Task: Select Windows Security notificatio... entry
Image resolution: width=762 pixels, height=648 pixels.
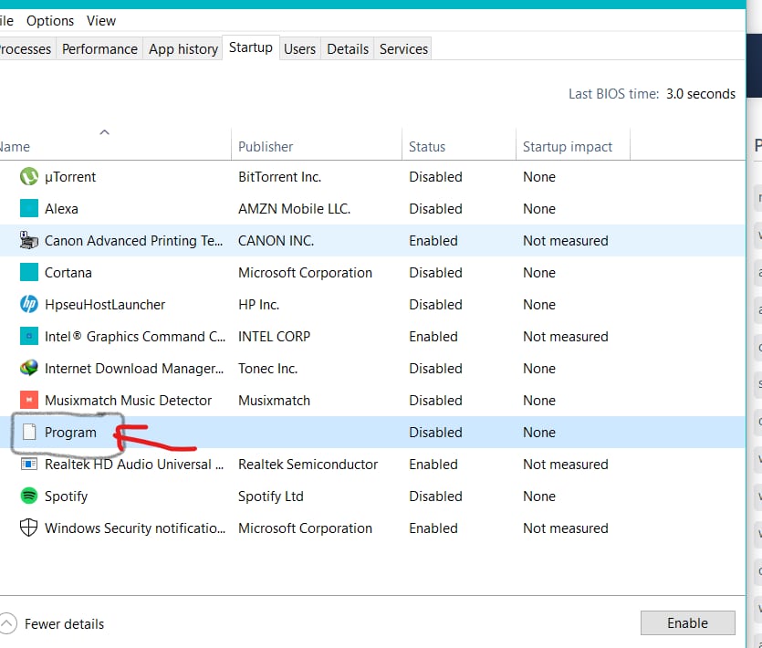Action: pyautogui.click(x=372, y=528)
